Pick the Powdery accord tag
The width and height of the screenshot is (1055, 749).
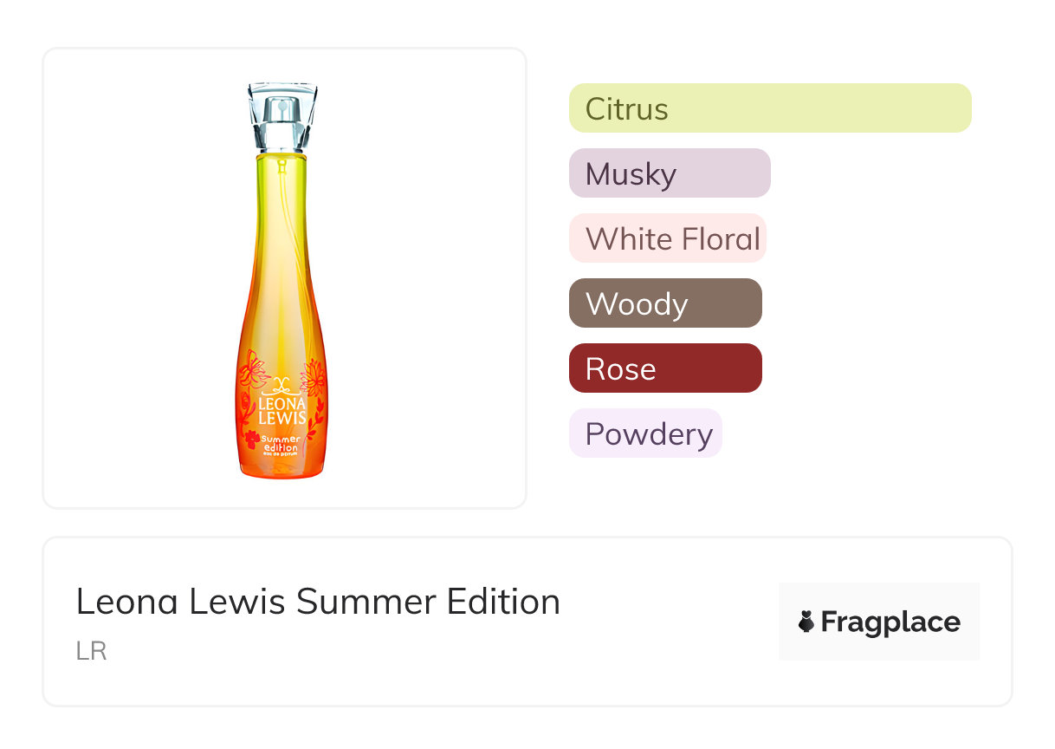644,433
